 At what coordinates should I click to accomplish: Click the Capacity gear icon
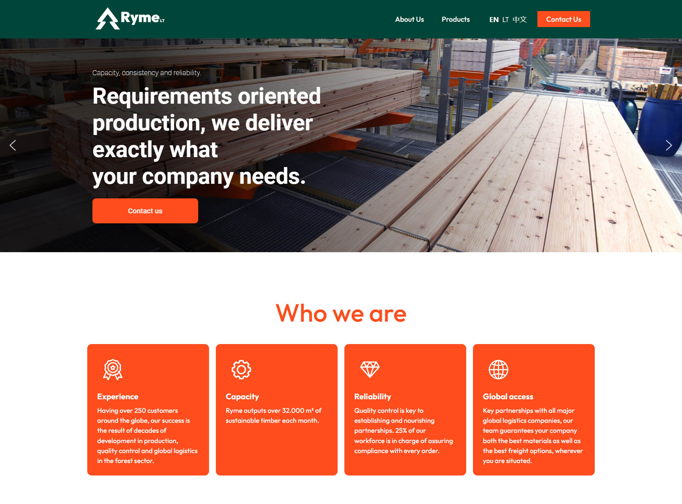[241, 369]
